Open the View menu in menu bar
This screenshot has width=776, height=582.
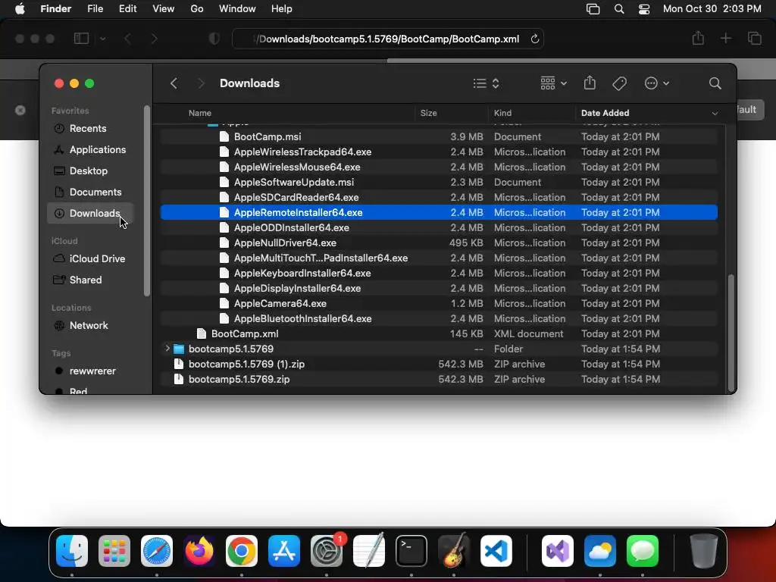(x=164, y=9)
